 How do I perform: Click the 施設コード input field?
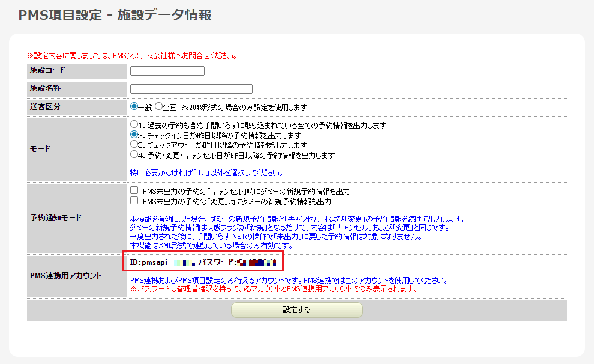pyautogui.click(x=167, y=71)
